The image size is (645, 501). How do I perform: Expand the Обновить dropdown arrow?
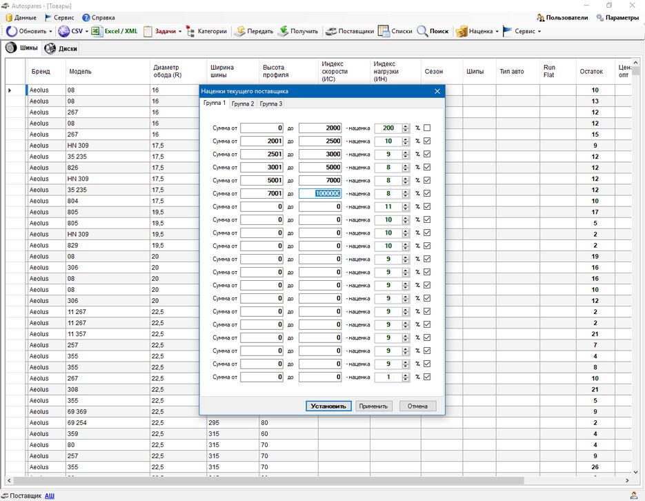click(x=50, y=31)
